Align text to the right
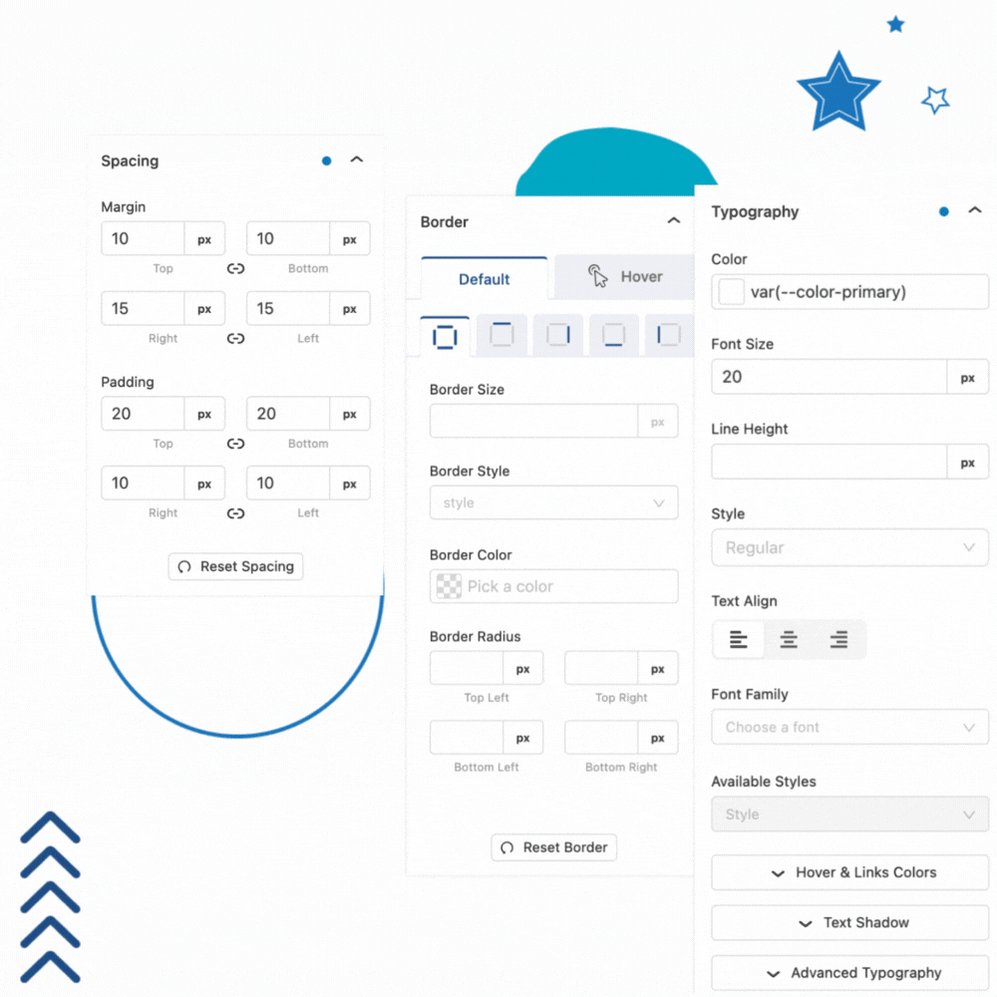 pos(838,640)
